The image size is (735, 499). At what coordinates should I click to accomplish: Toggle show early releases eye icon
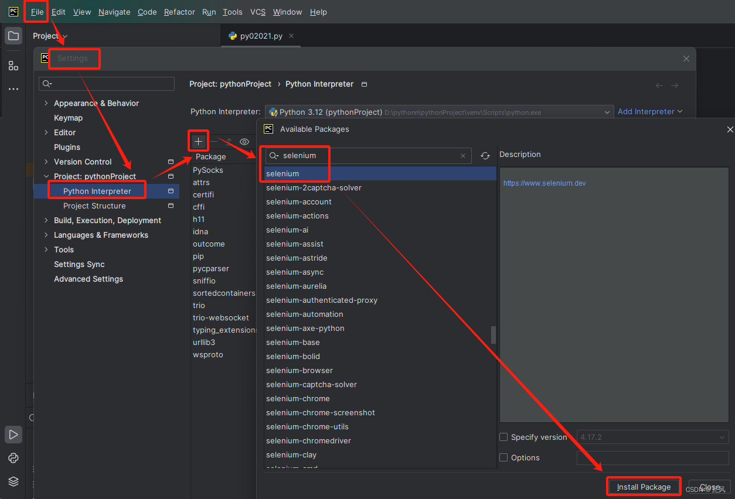point(244,141)
